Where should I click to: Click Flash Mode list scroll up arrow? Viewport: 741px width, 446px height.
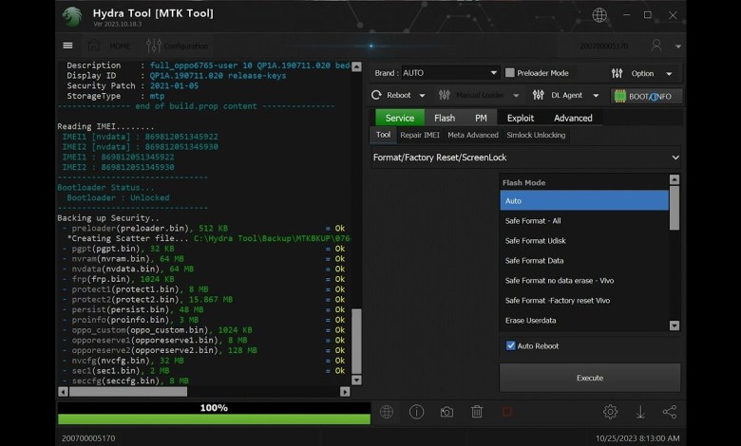(x=674, y=179)
